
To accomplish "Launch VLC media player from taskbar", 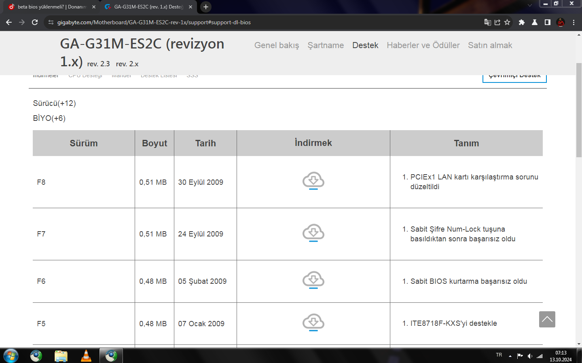I will coord(86,356).
